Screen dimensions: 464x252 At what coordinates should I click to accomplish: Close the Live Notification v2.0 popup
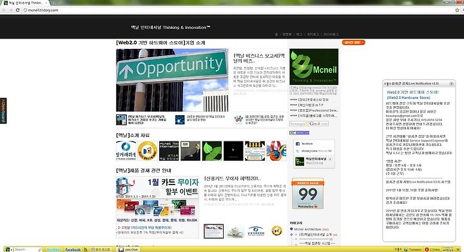coord(452,84)
